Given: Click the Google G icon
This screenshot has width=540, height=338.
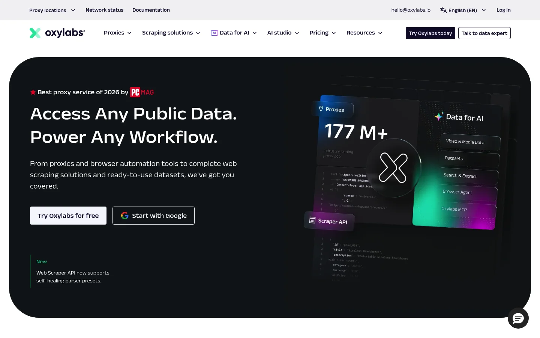Looking at the screenshot, I should pyautogui.click(x=125, y=216).
